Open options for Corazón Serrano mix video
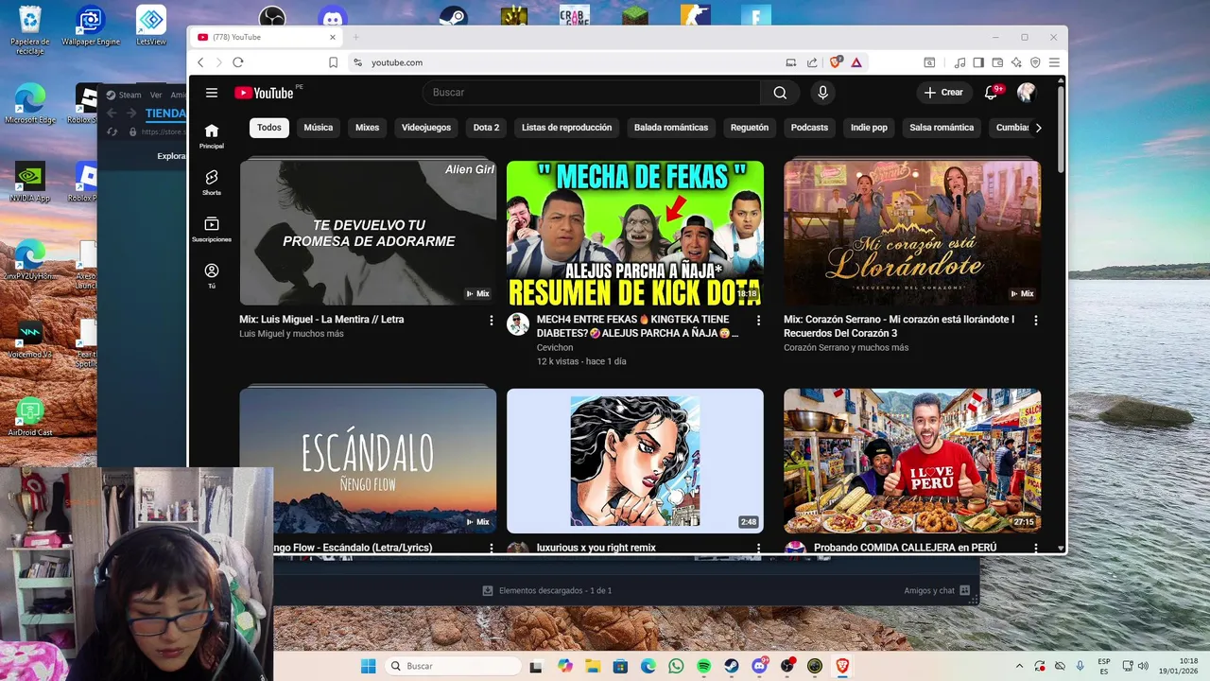The width and height of the screenshot is (1210, 681). pyautogui.click(x=1035, y=321)
